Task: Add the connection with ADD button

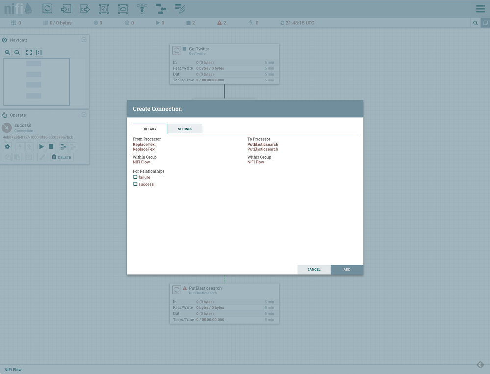Action: pos(347,269)
